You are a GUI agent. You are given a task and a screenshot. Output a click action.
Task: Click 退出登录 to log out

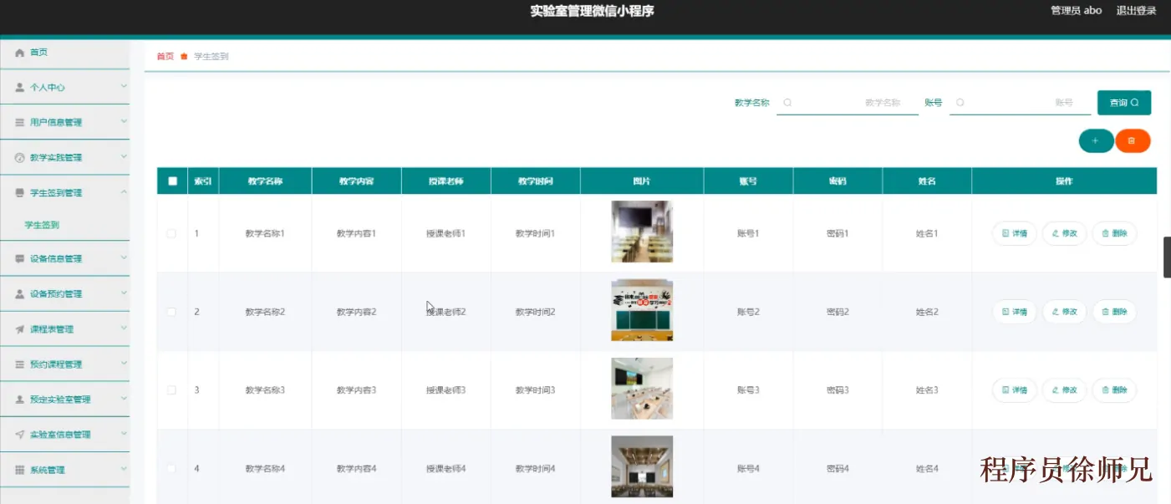coord(1136,11)
